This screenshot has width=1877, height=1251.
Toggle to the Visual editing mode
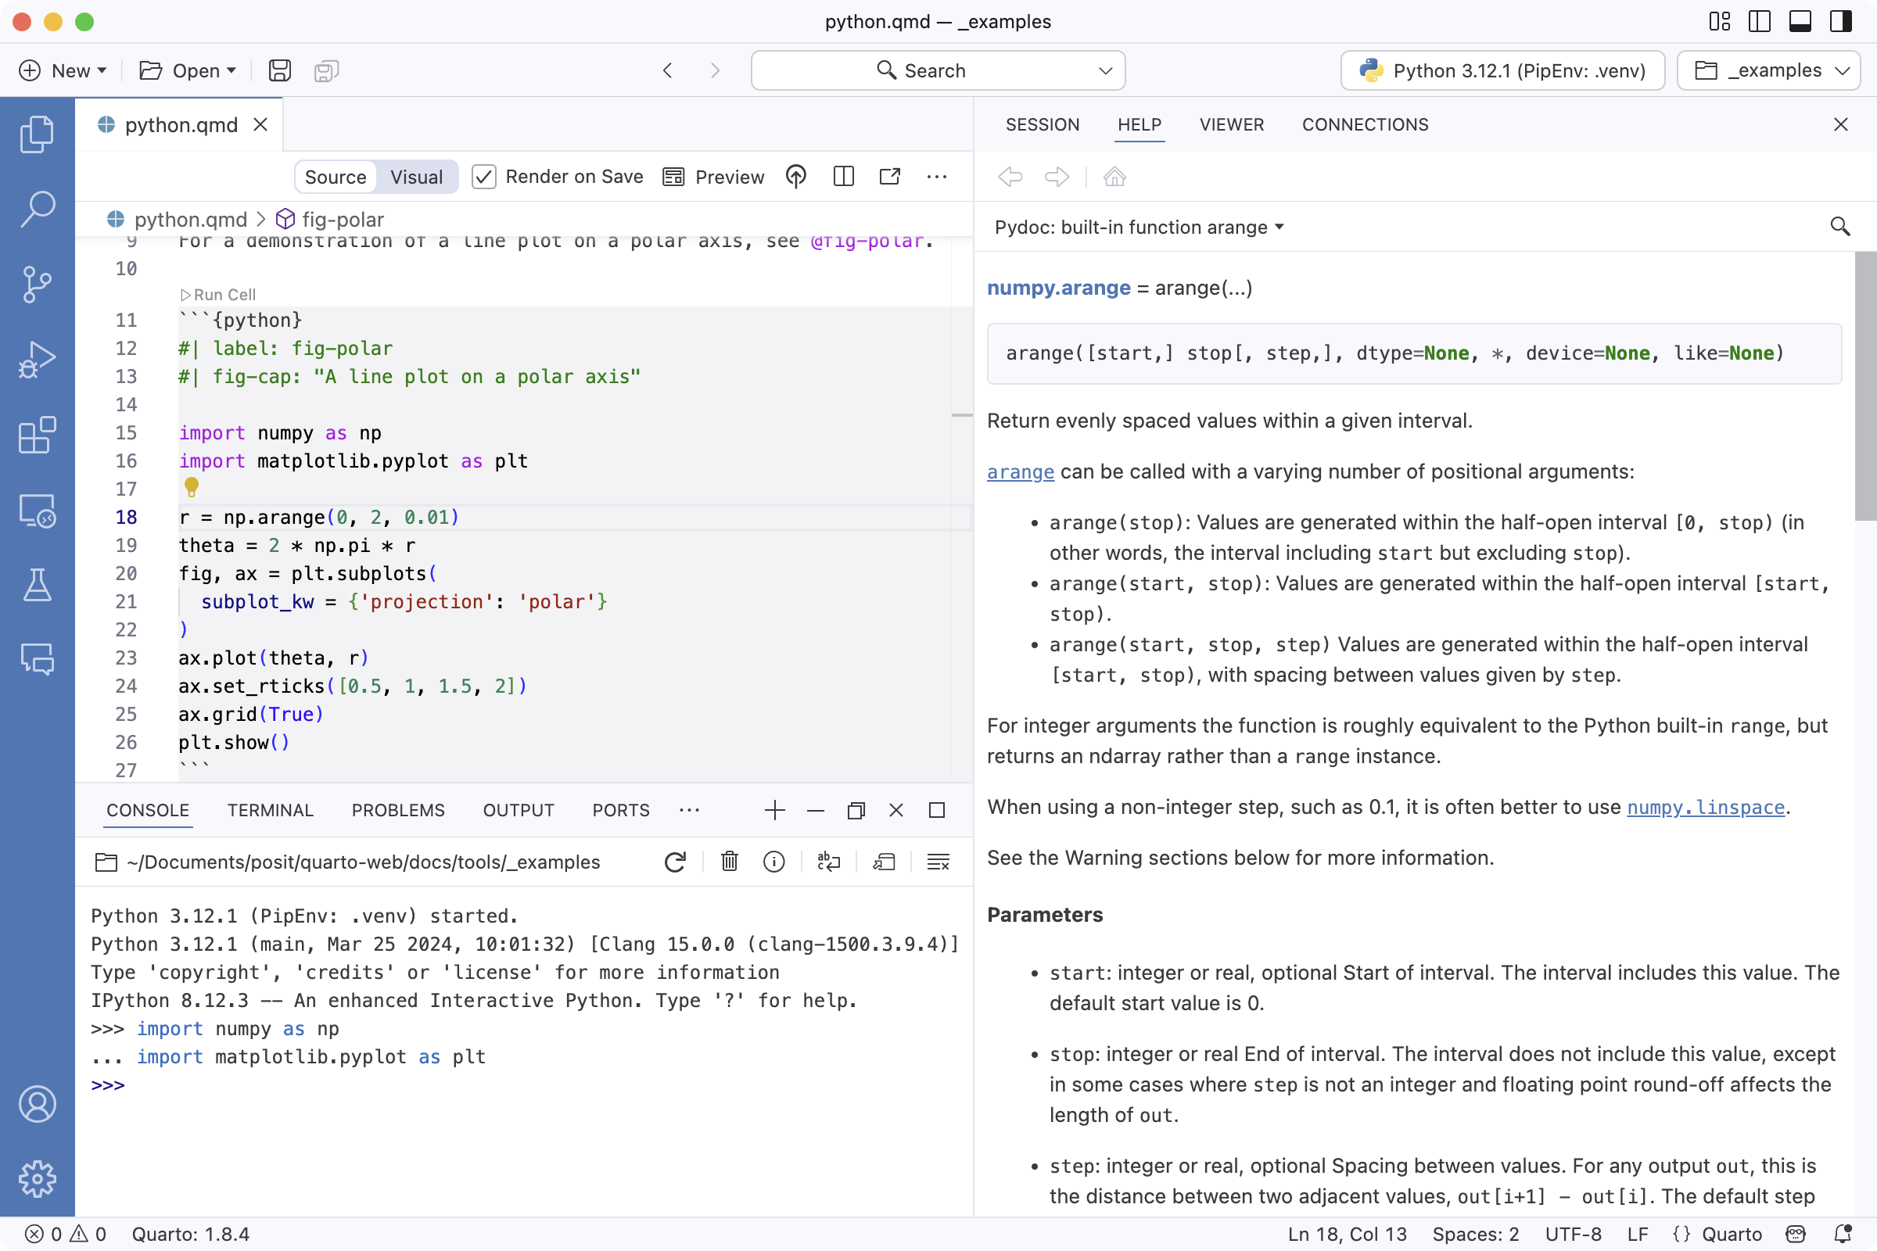click(x=415, y=177)
